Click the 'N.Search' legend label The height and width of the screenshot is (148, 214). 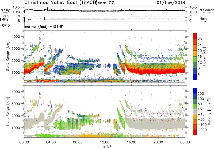[x=207, y=10]
